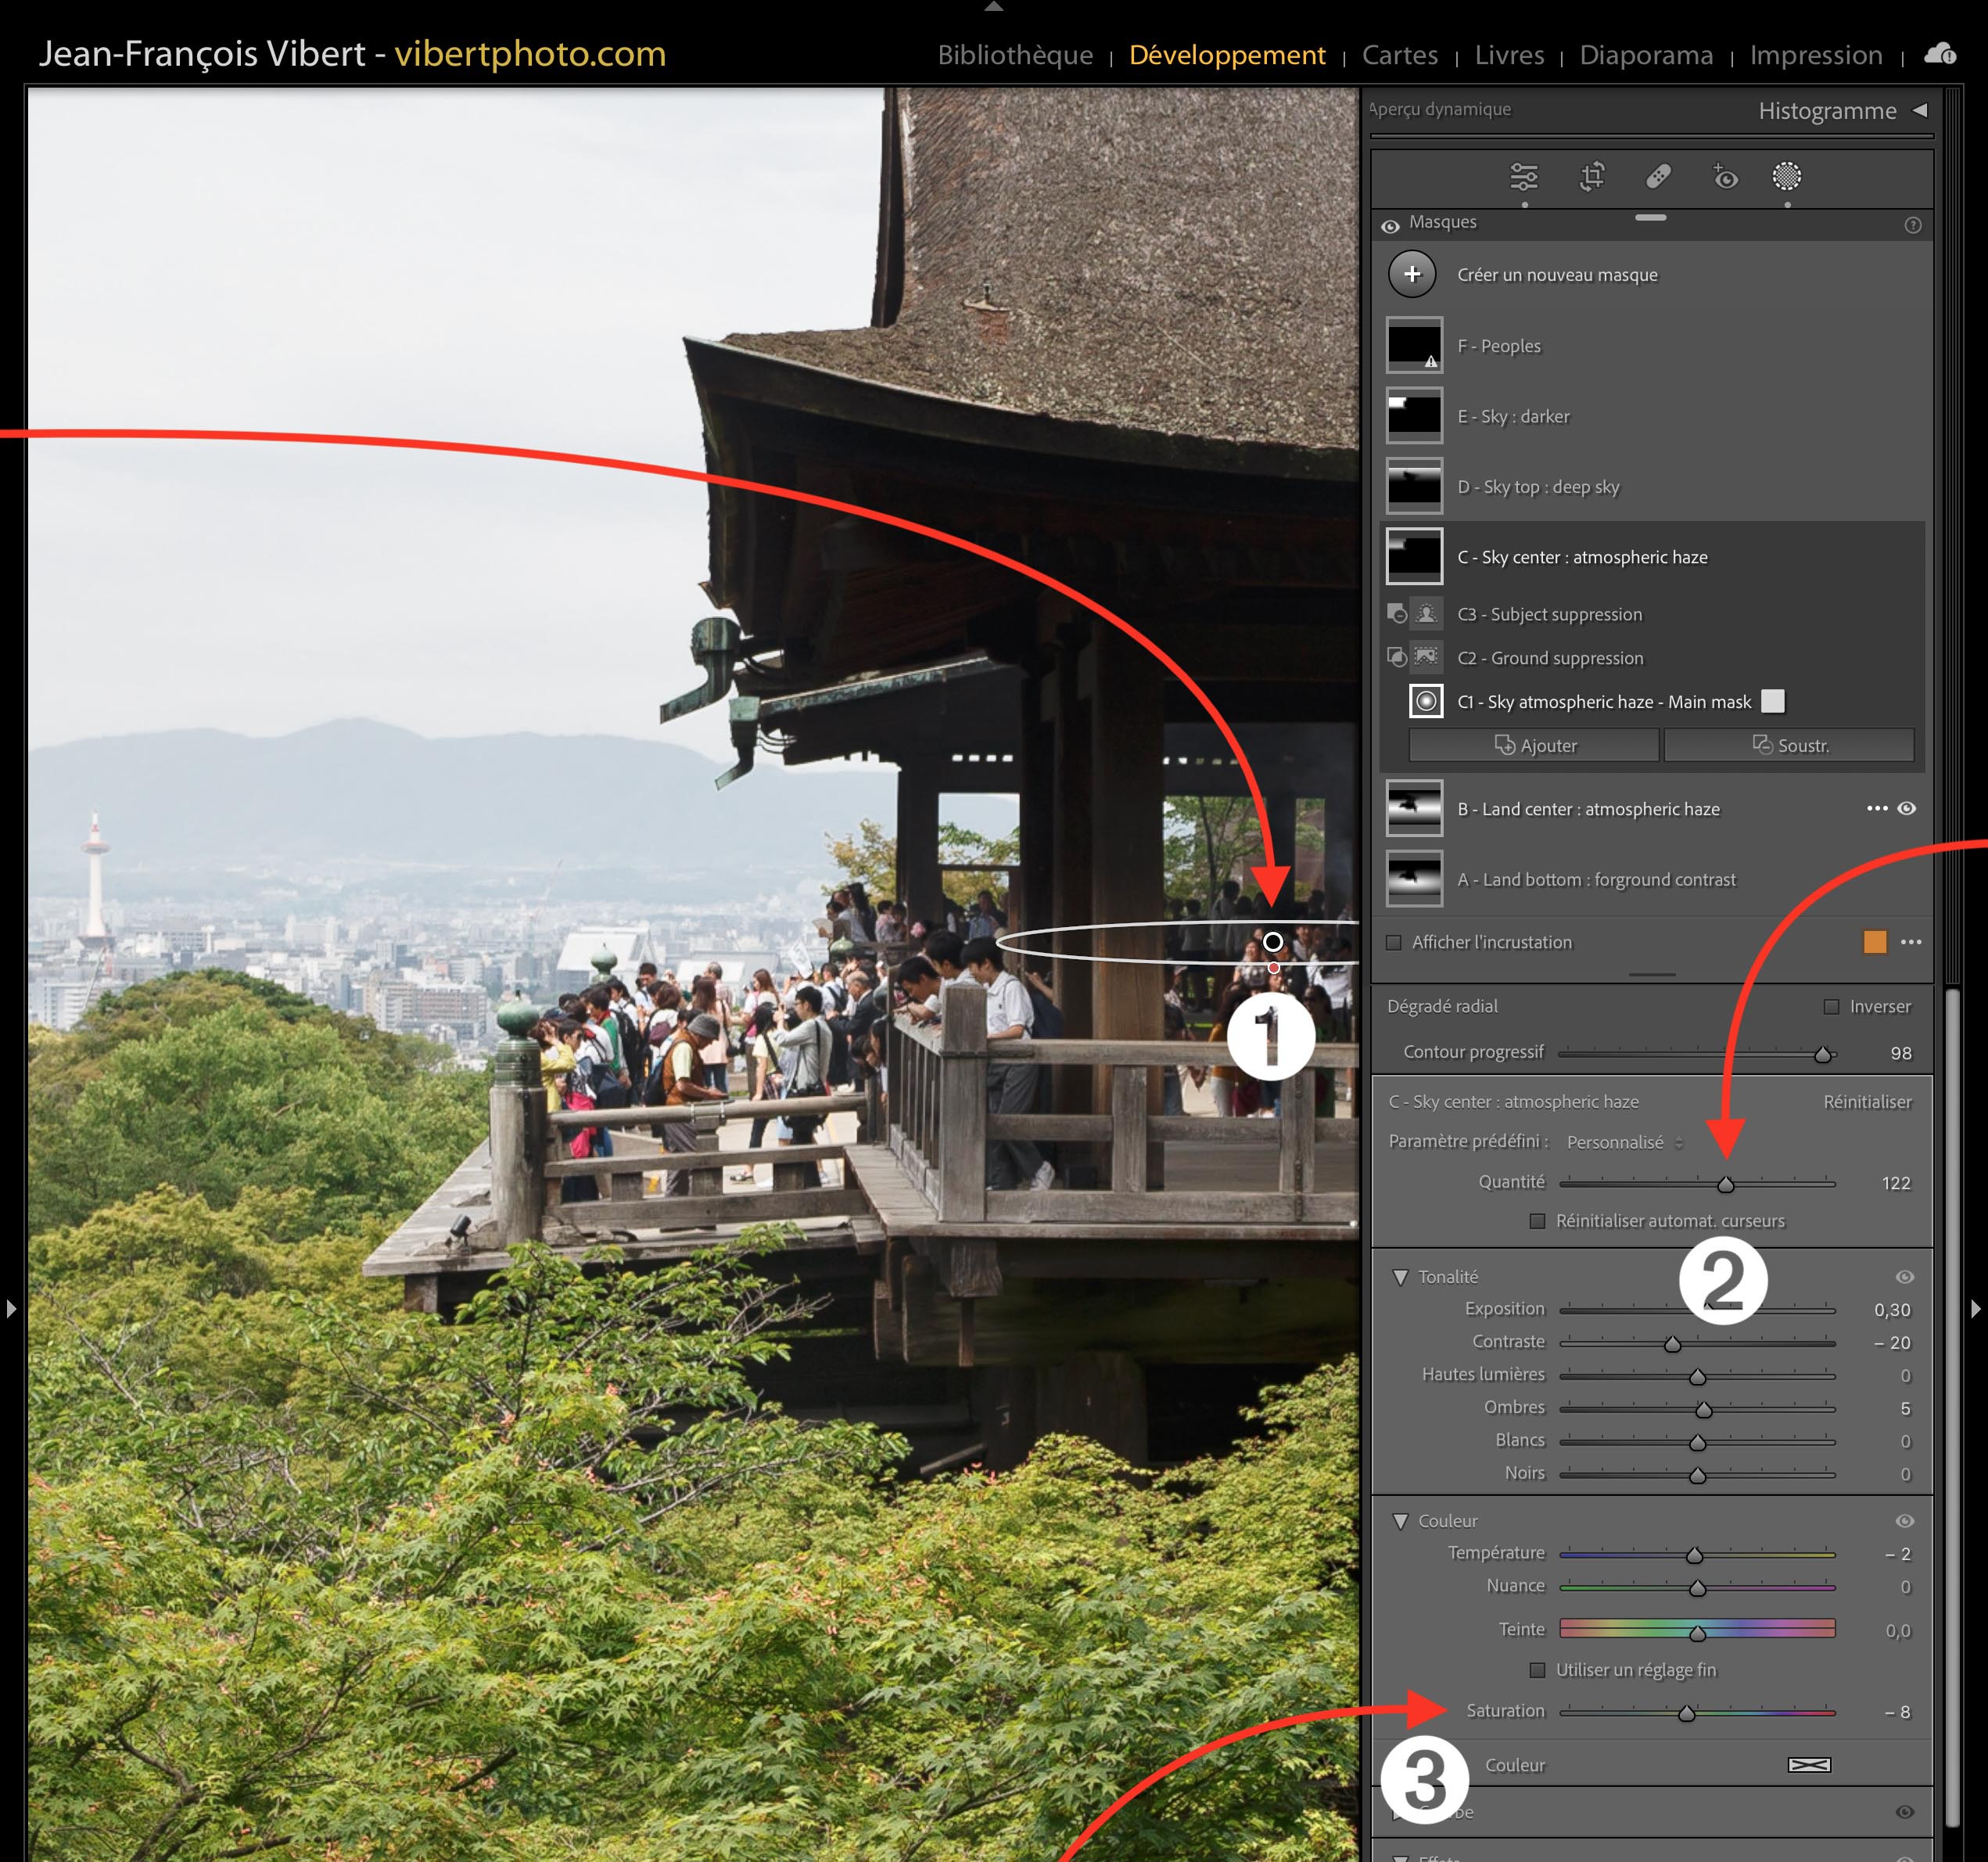The height and width of the screenshot is (1862, 1988).
Task: Click the orange overlay color swatch
Action: 1874,943
